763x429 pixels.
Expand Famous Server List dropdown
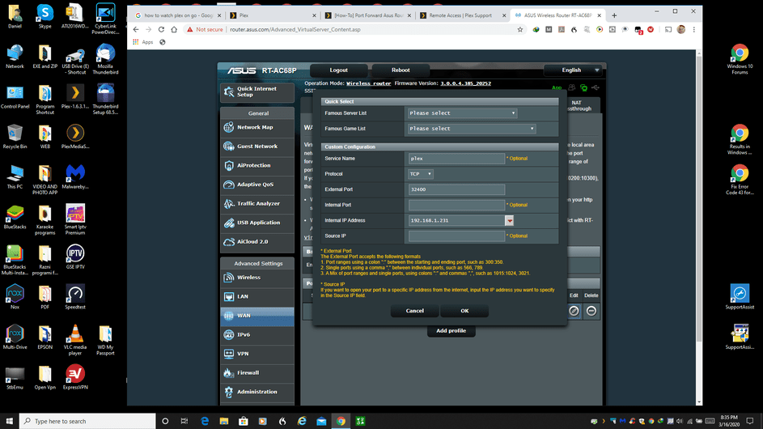(x=462, y=113)
